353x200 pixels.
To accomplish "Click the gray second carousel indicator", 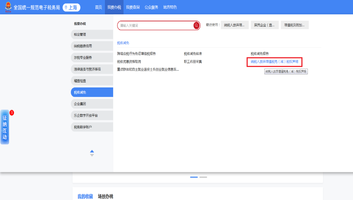I will tap(203, 177).
